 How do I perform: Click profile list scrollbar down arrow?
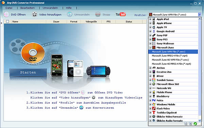(200, 121)
